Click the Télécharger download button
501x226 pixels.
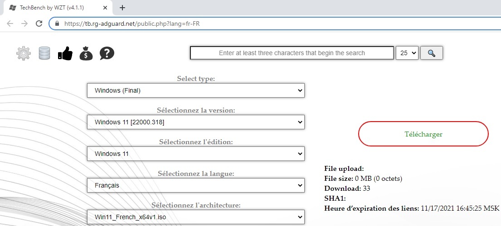pos(423,134)
